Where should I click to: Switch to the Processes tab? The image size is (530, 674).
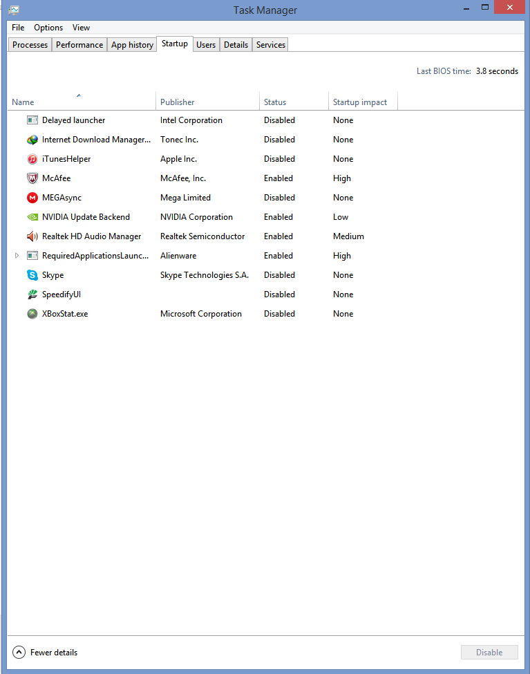click(x=30, y=45)
